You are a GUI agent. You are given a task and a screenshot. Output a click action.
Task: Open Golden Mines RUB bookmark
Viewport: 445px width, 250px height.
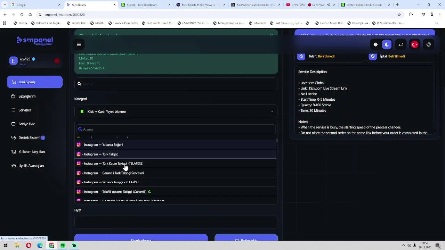pyautogui.click(x=330, y=23)
